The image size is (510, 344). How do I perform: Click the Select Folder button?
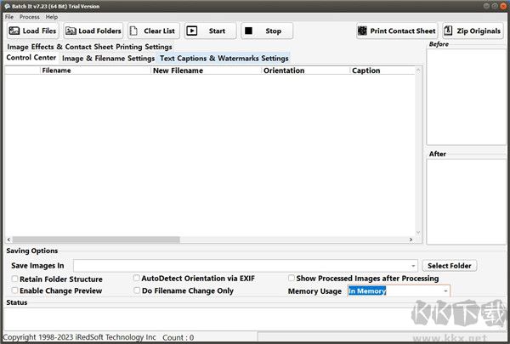point(450,266)
